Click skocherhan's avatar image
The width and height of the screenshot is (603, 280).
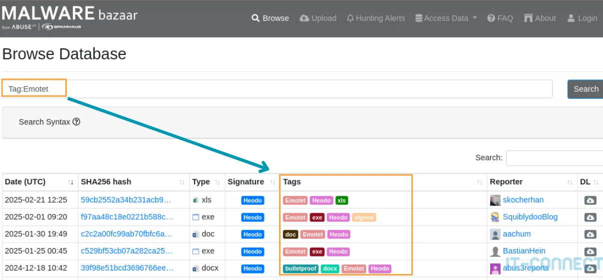pyautogui.click(x=495, y=200)
